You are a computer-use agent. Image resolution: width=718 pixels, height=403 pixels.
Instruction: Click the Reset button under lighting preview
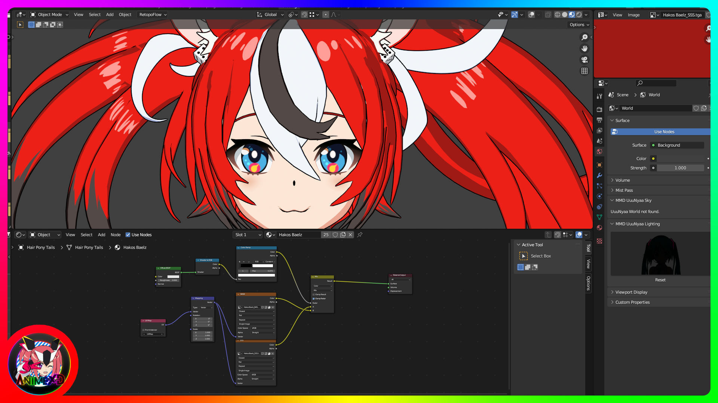[660, 280]
